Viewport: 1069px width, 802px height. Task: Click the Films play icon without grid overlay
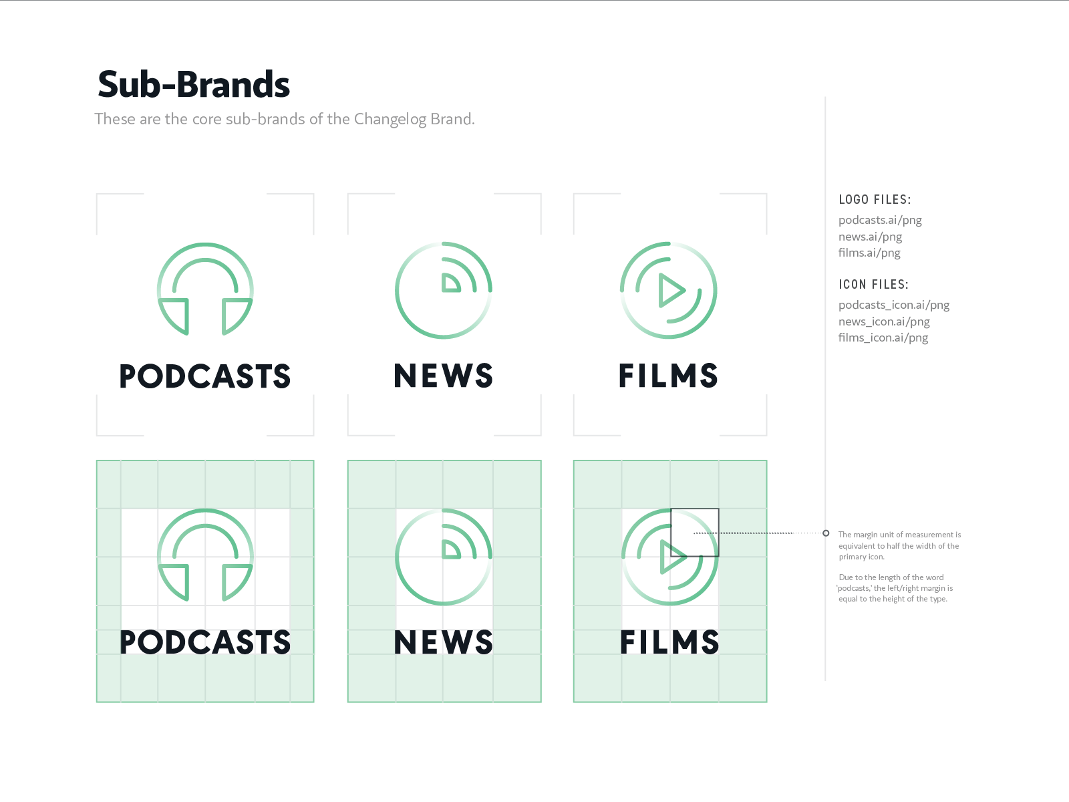(668, 290)
